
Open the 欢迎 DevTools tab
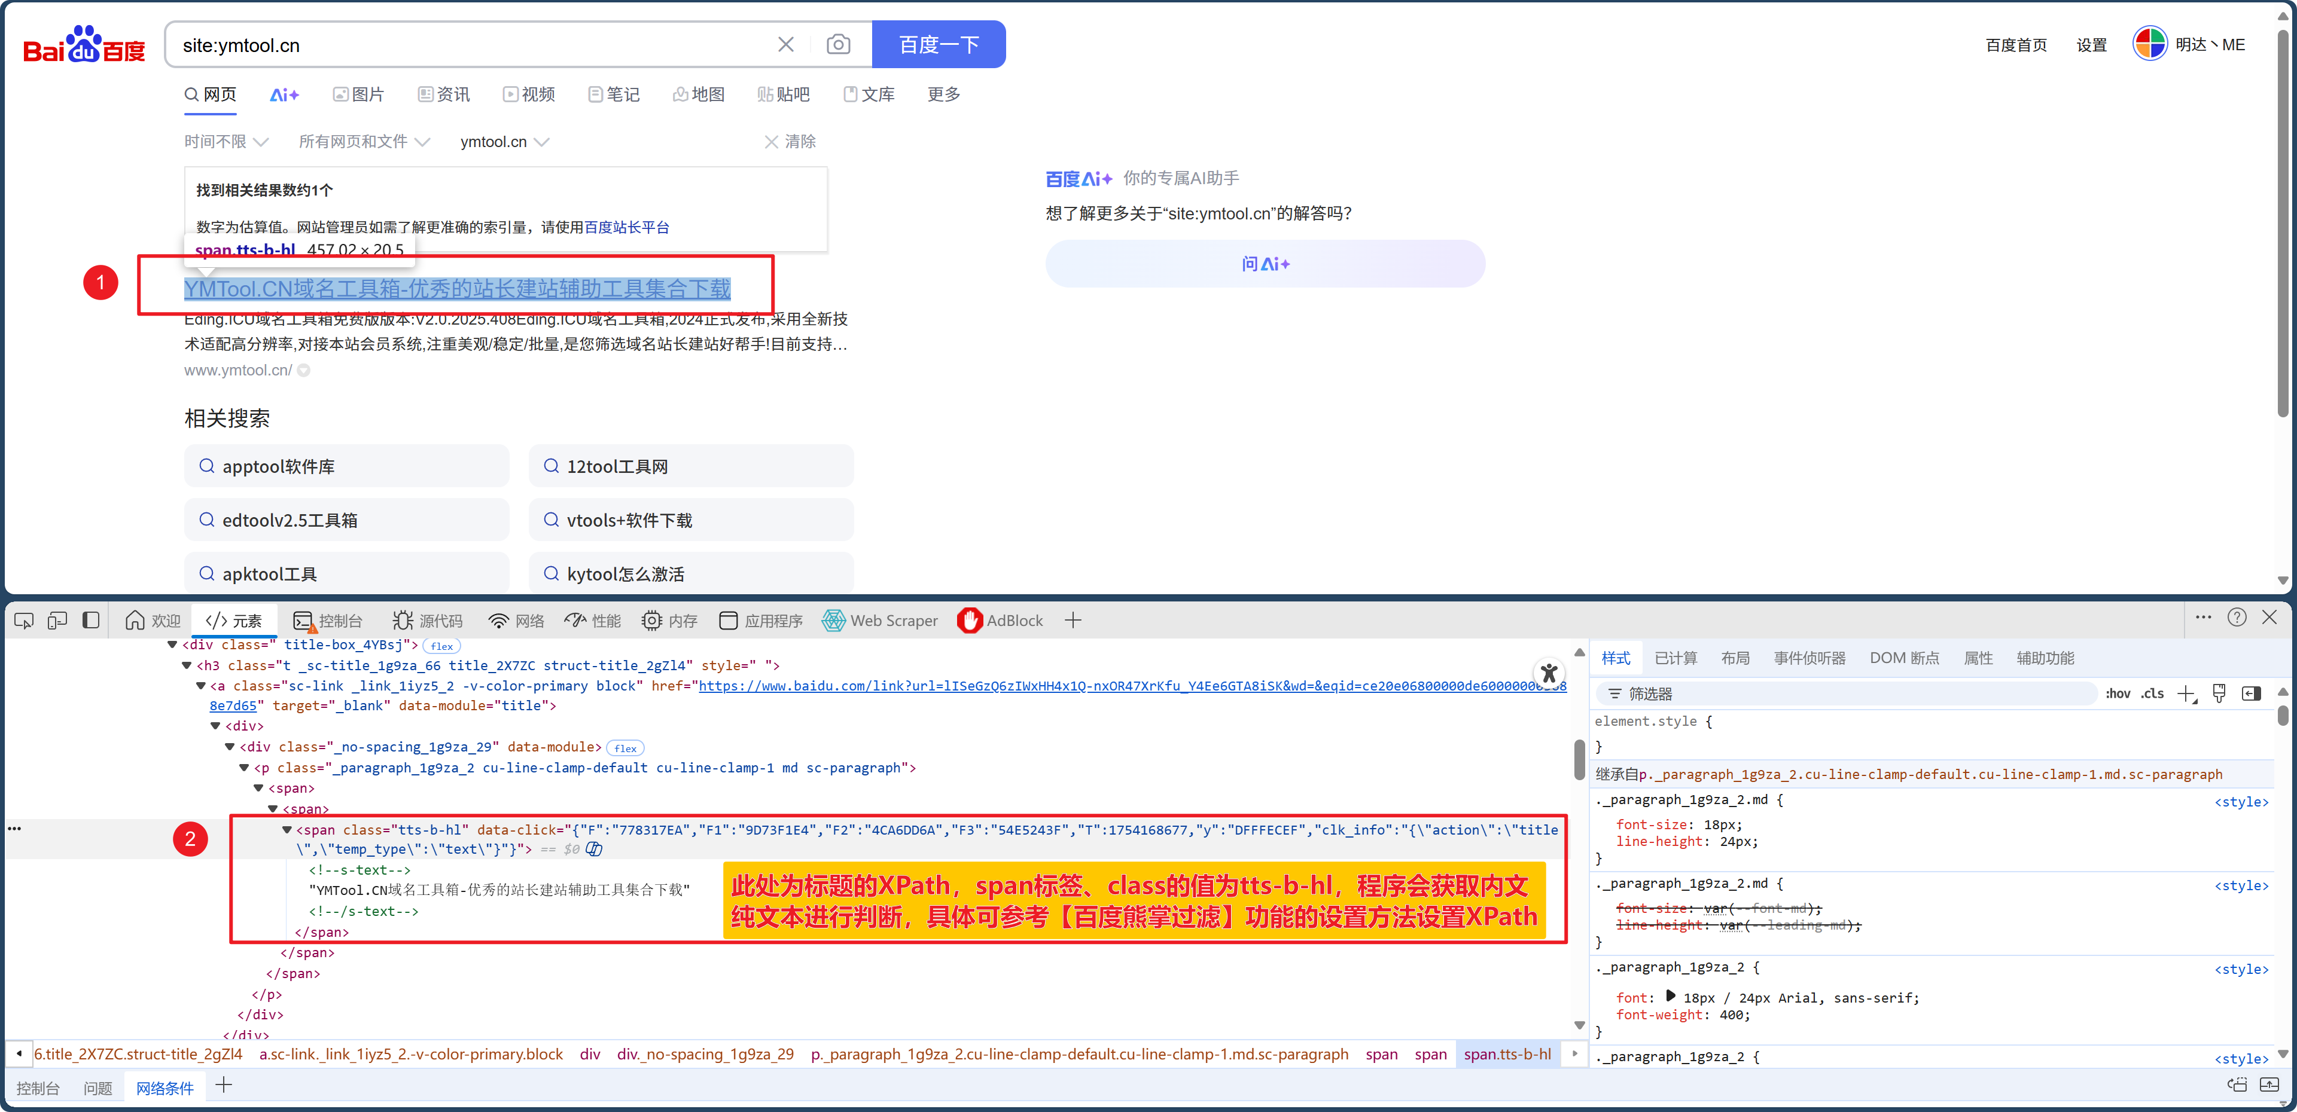(x=153, y=620)
